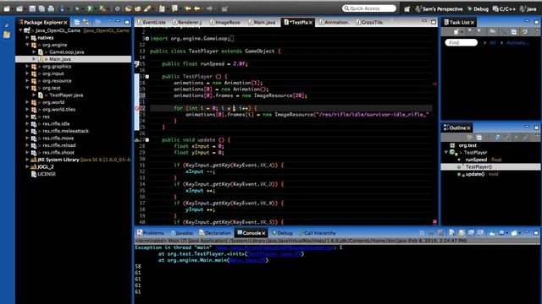
Task: Switch to the Problems tab
Action: click(x=150, y=233)
